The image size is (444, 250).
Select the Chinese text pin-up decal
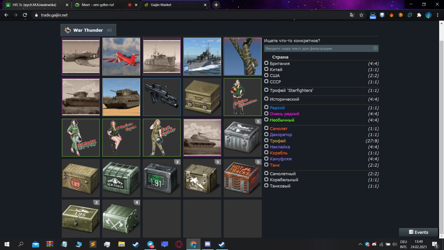pos(81,137)
